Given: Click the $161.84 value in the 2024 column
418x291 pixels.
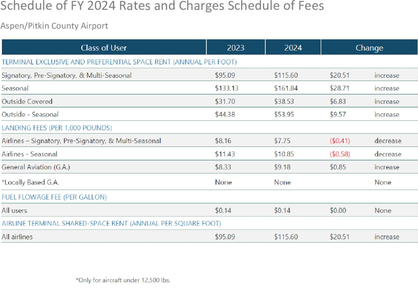Looking at the screenshot, I should tap(286, 88).
